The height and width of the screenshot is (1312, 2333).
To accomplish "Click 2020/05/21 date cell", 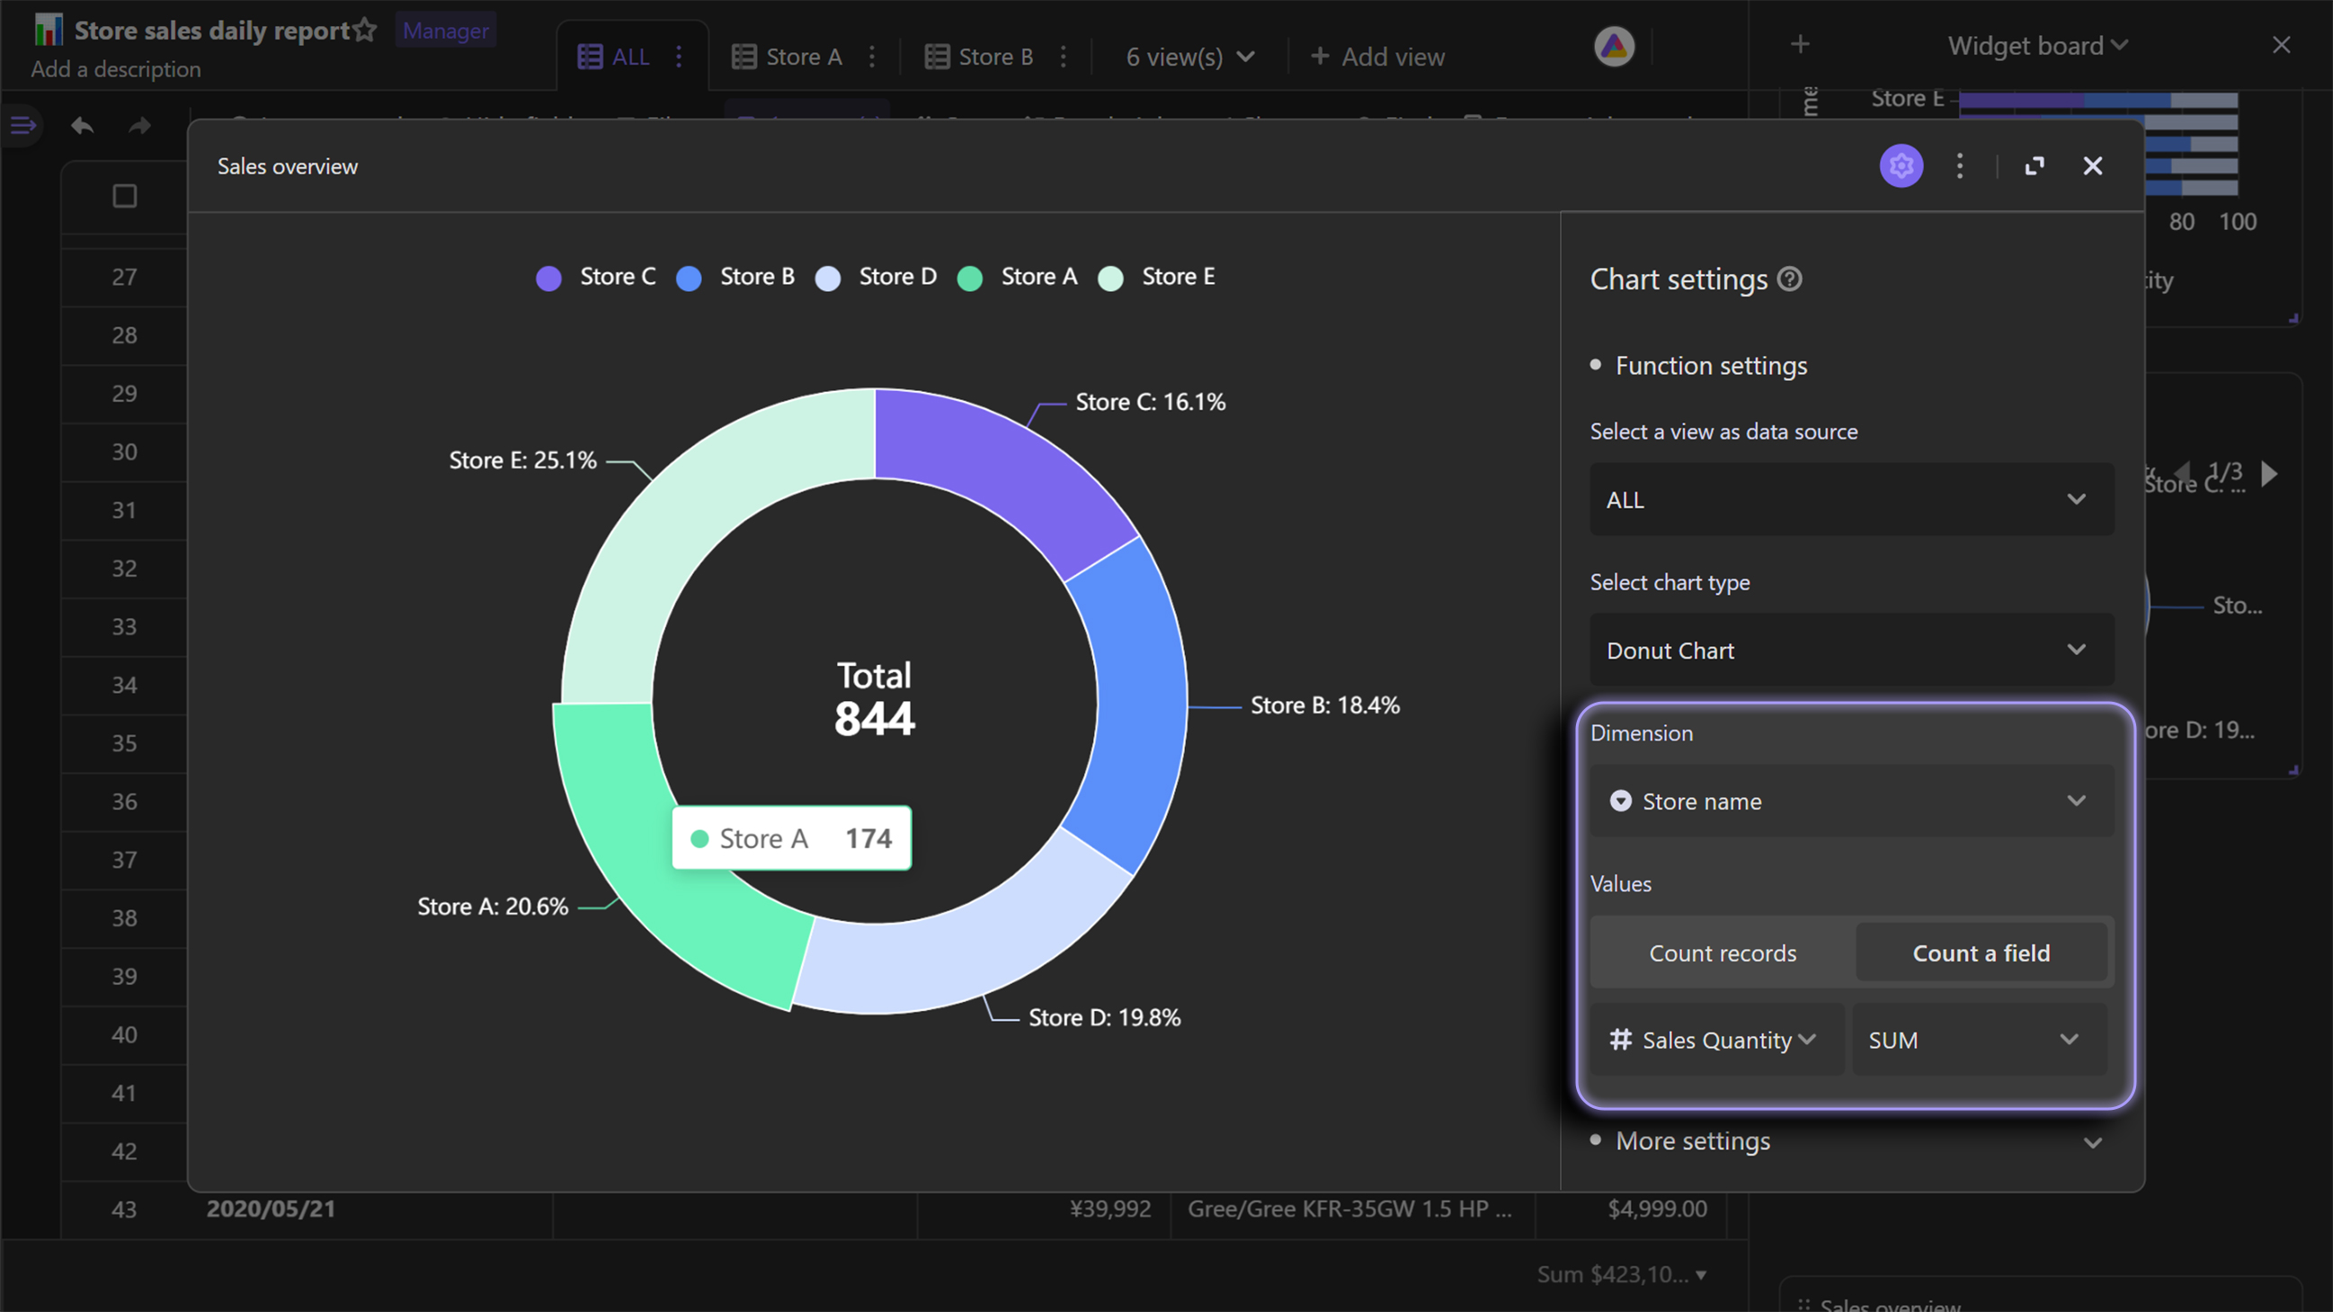I will point(271,1209).
